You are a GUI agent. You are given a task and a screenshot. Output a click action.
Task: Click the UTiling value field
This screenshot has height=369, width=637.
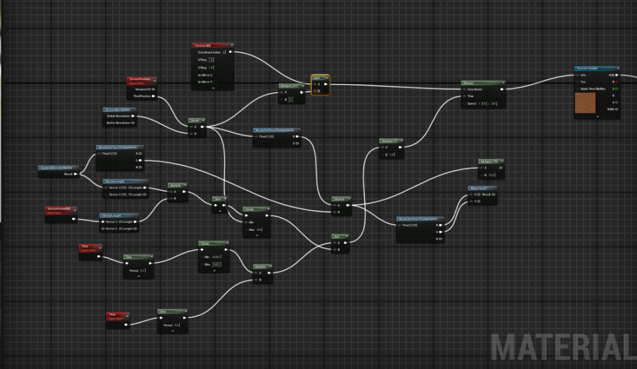coord(211,60)
